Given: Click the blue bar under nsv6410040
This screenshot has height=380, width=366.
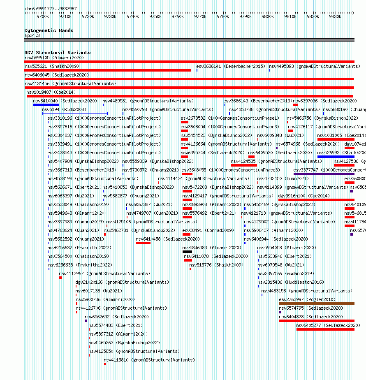Looking at the screenshot, I should tap(46, 105).
